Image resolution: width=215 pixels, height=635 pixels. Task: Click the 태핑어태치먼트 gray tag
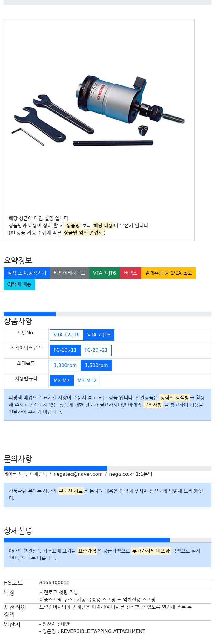pyautogui.click(x=70, y=273)
